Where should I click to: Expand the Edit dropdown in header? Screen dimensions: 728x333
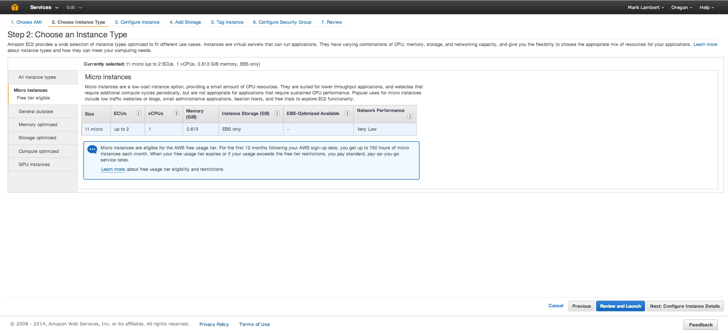[74, 7]
